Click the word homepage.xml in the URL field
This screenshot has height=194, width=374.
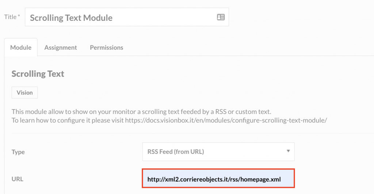pos(260,179)
